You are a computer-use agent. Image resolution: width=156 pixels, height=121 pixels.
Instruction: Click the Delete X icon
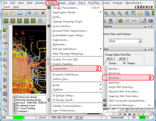(43, 13)
